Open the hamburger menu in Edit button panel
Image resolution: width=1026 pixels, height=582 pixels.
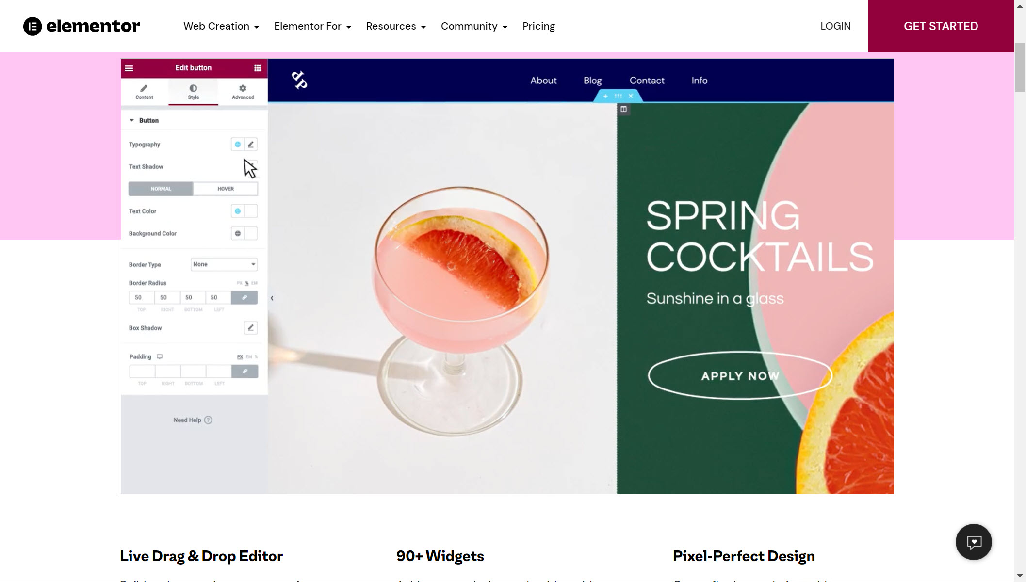pos(129,68)
